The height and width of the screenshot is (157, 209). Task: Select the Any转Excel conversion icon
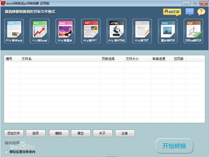[x=40, y=31]
